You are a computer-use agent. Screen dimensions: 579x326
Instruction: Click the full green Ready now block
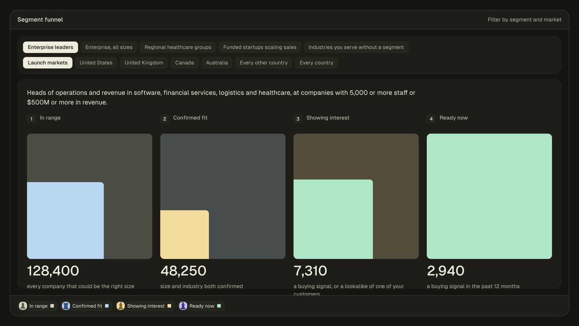(489, 196)
